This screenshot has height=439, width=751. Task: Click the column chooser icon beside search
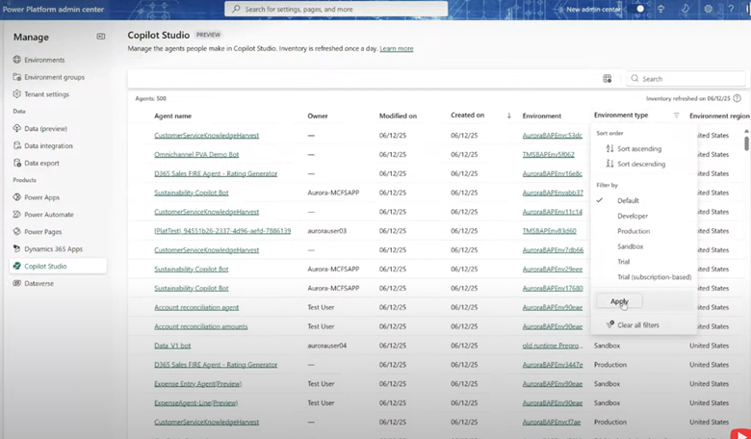(608, 79)
